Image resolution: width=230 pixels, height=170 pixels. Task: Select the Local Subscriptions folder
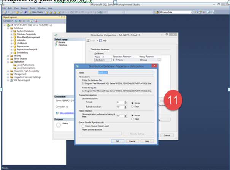[x=24, y=68]
